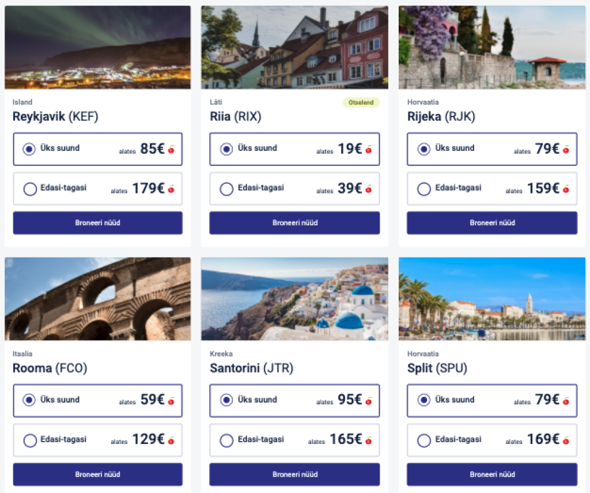
Task: Choose Edasi-tagasi option for Riia
Action: 227,189
